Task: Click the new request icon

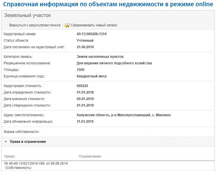Action: [x=67, y=25]
